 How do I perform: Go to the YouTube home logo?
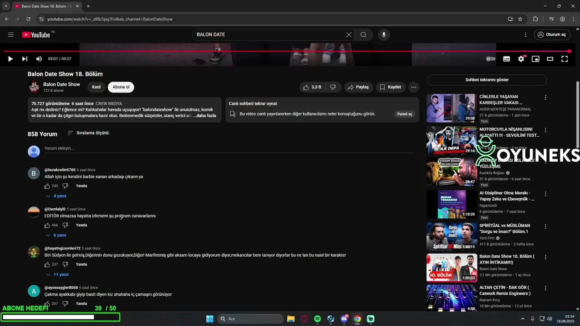point(36,35)
